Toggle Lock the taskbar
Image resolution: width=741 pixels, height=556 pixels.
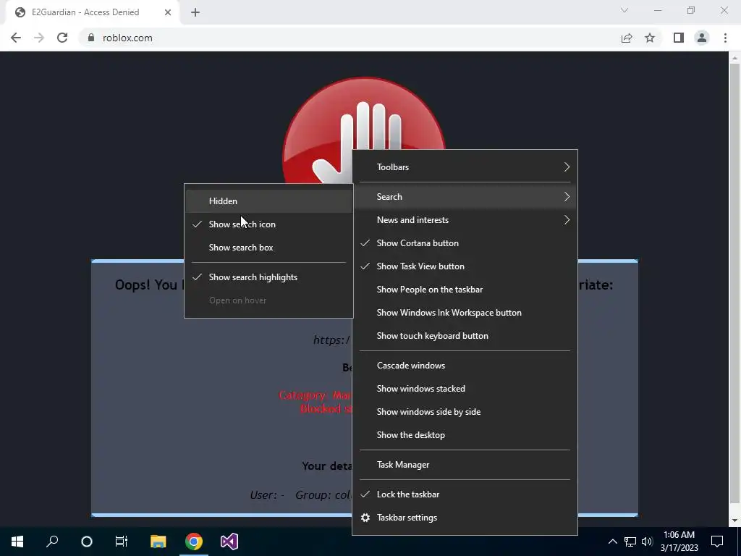tap(465, 494)
